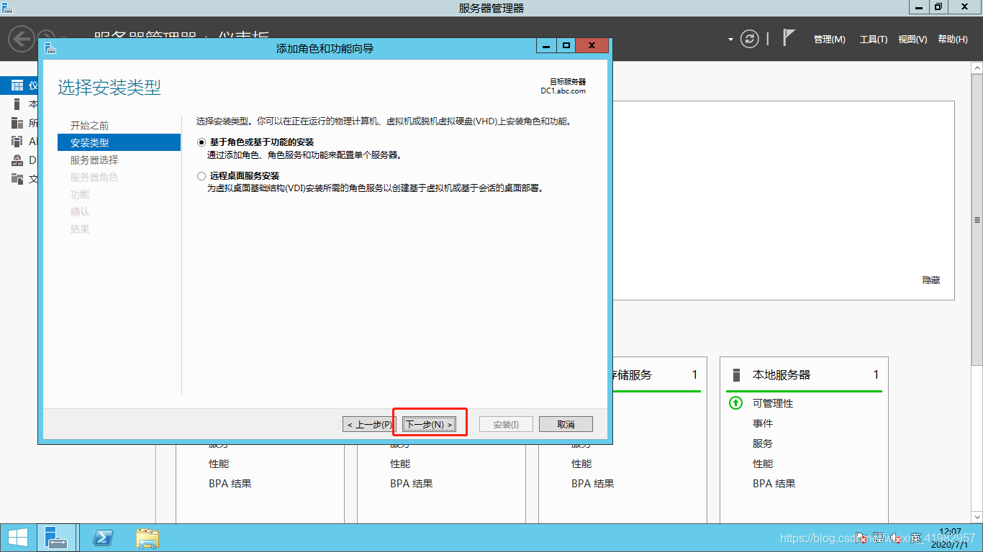The height and width of the screenshot is (552, 983).
Task: Click the DC1.abc.com target server text
Action: click(563, 91)
